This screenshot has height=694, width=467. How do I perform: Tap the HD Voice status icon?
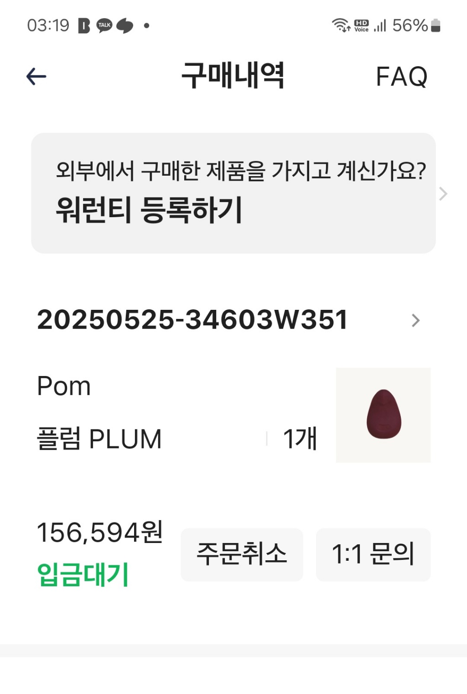point(361,26)
